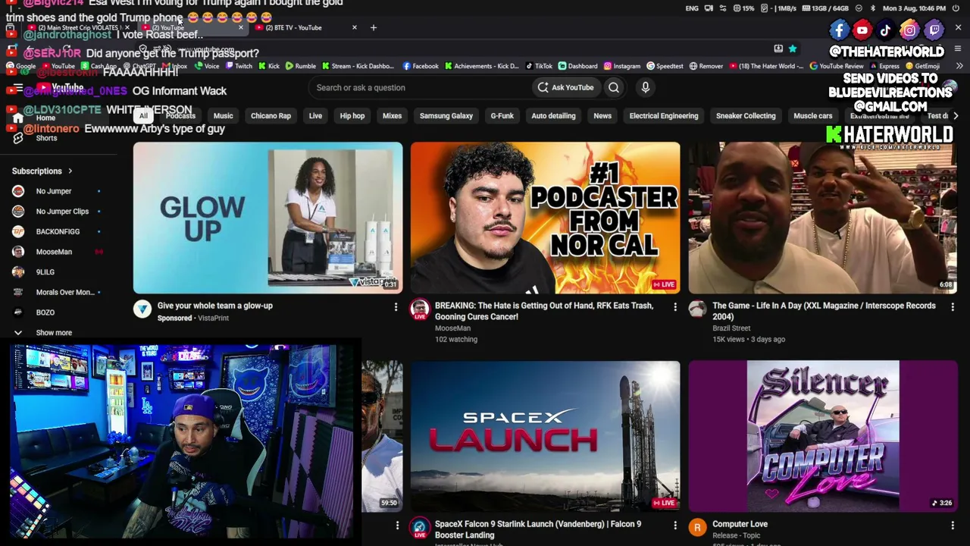Open the browser menu hamburger icon

click(958, 49)
